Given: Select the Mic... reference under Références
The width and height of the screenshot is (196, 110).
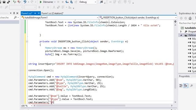Looking at the screenshot, I should tap(194, 39).
